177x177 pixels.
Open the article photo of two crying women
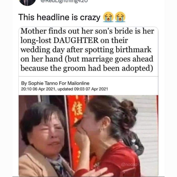88,136
